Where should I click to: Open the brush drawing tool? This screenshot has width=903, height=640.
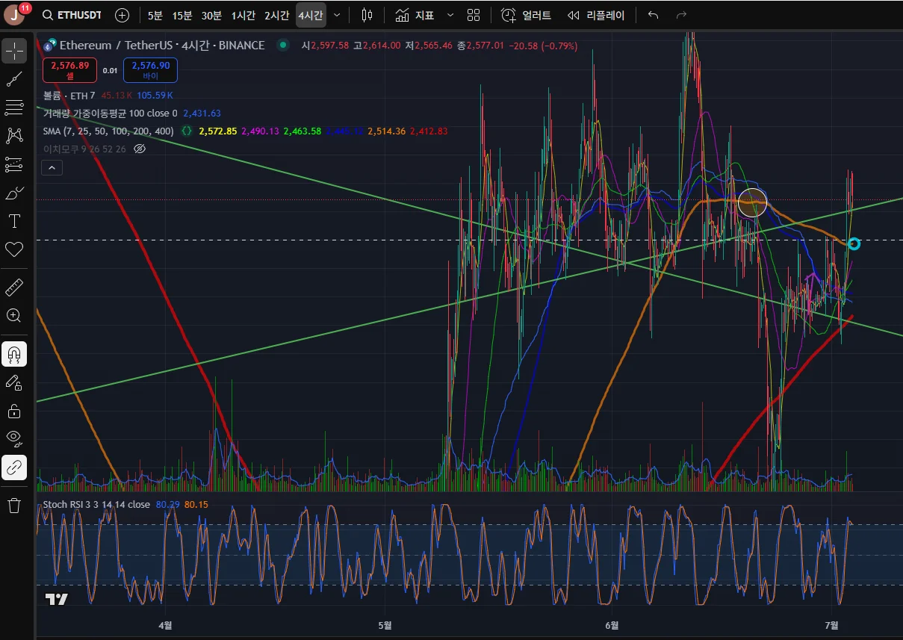(x=14, y=193)
